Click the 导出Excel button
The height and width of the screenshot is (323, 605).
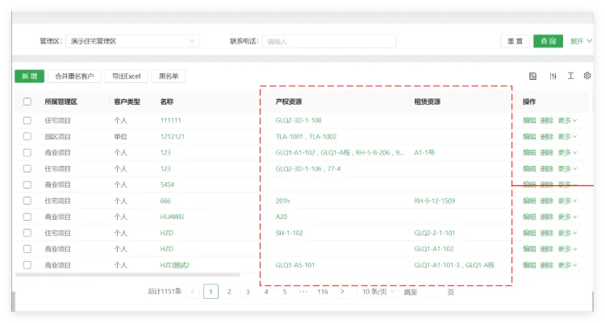(126, 77)
